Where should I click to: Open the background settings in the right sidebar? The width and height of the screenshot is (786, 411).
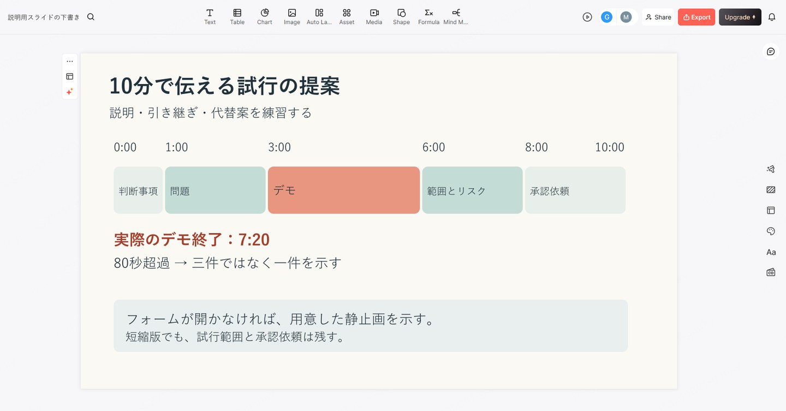point(771,190)
